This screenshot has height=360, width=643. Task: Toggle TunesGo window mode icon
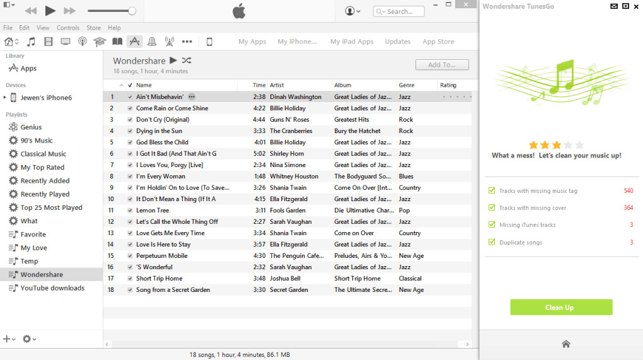625,6
